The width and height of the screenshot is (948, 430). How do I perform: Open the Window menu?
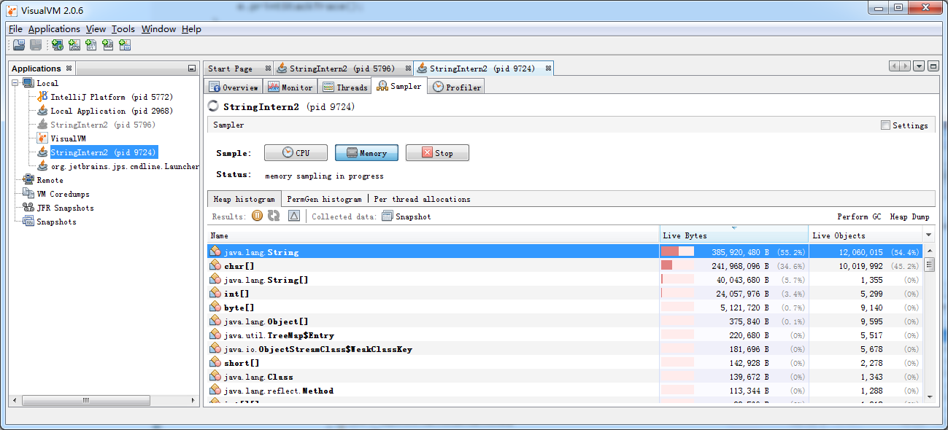pos(158,29)
